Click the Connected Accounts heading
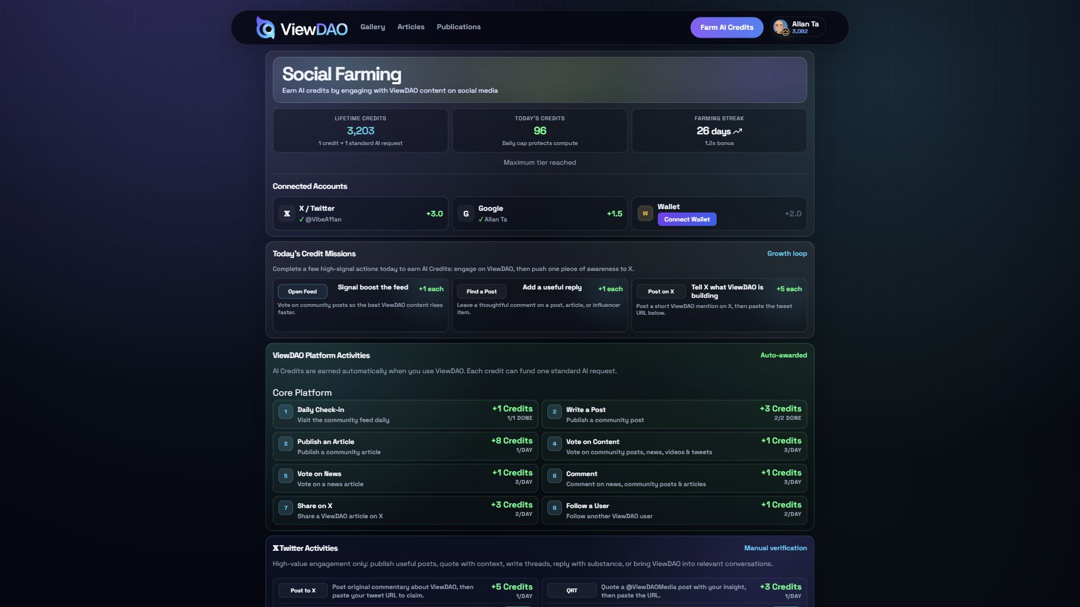1080x607 pixels. (310, 186)
